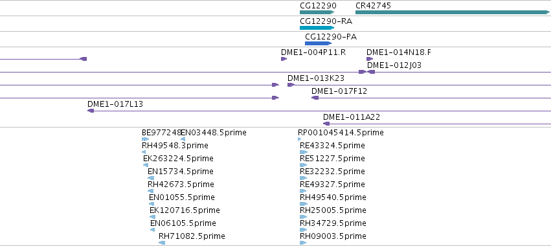Viewport: 551px width, 246px height.
Task: Select the CG12290 gene arrow glyph
Action: (317, 12)
